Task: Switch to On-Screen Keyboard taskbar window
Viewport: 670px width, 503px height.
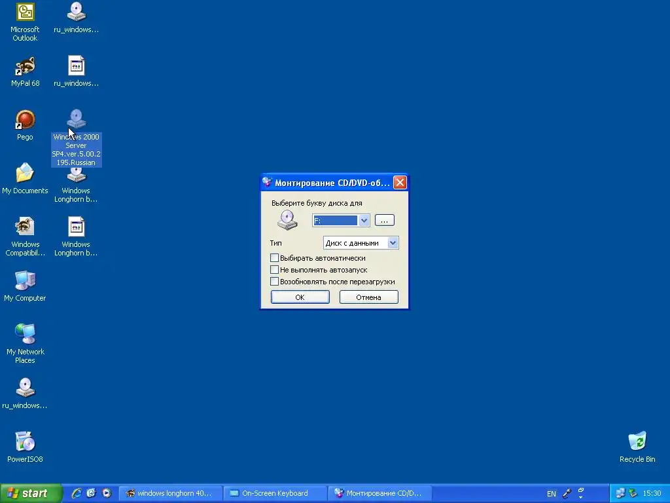Action: [x=275, y=493]
